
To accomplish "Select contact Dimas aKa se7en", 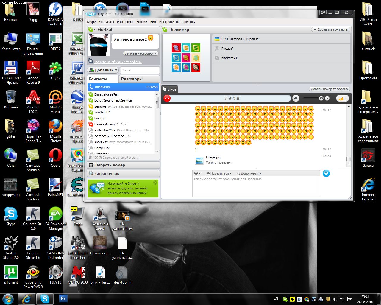I will tap(121, 94).
